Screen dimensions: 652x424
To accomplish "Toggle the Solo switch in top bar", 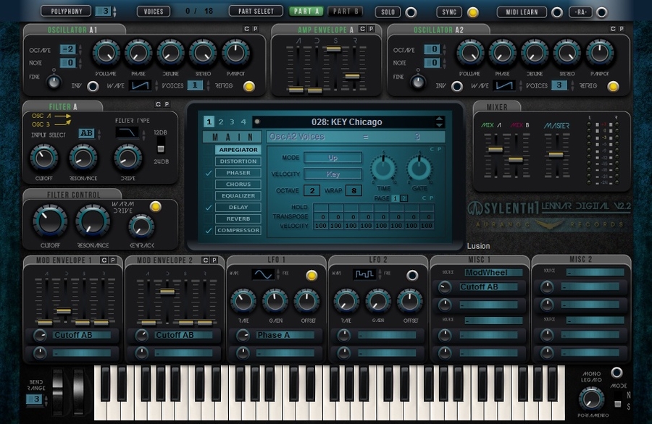I will pos(411,12).
